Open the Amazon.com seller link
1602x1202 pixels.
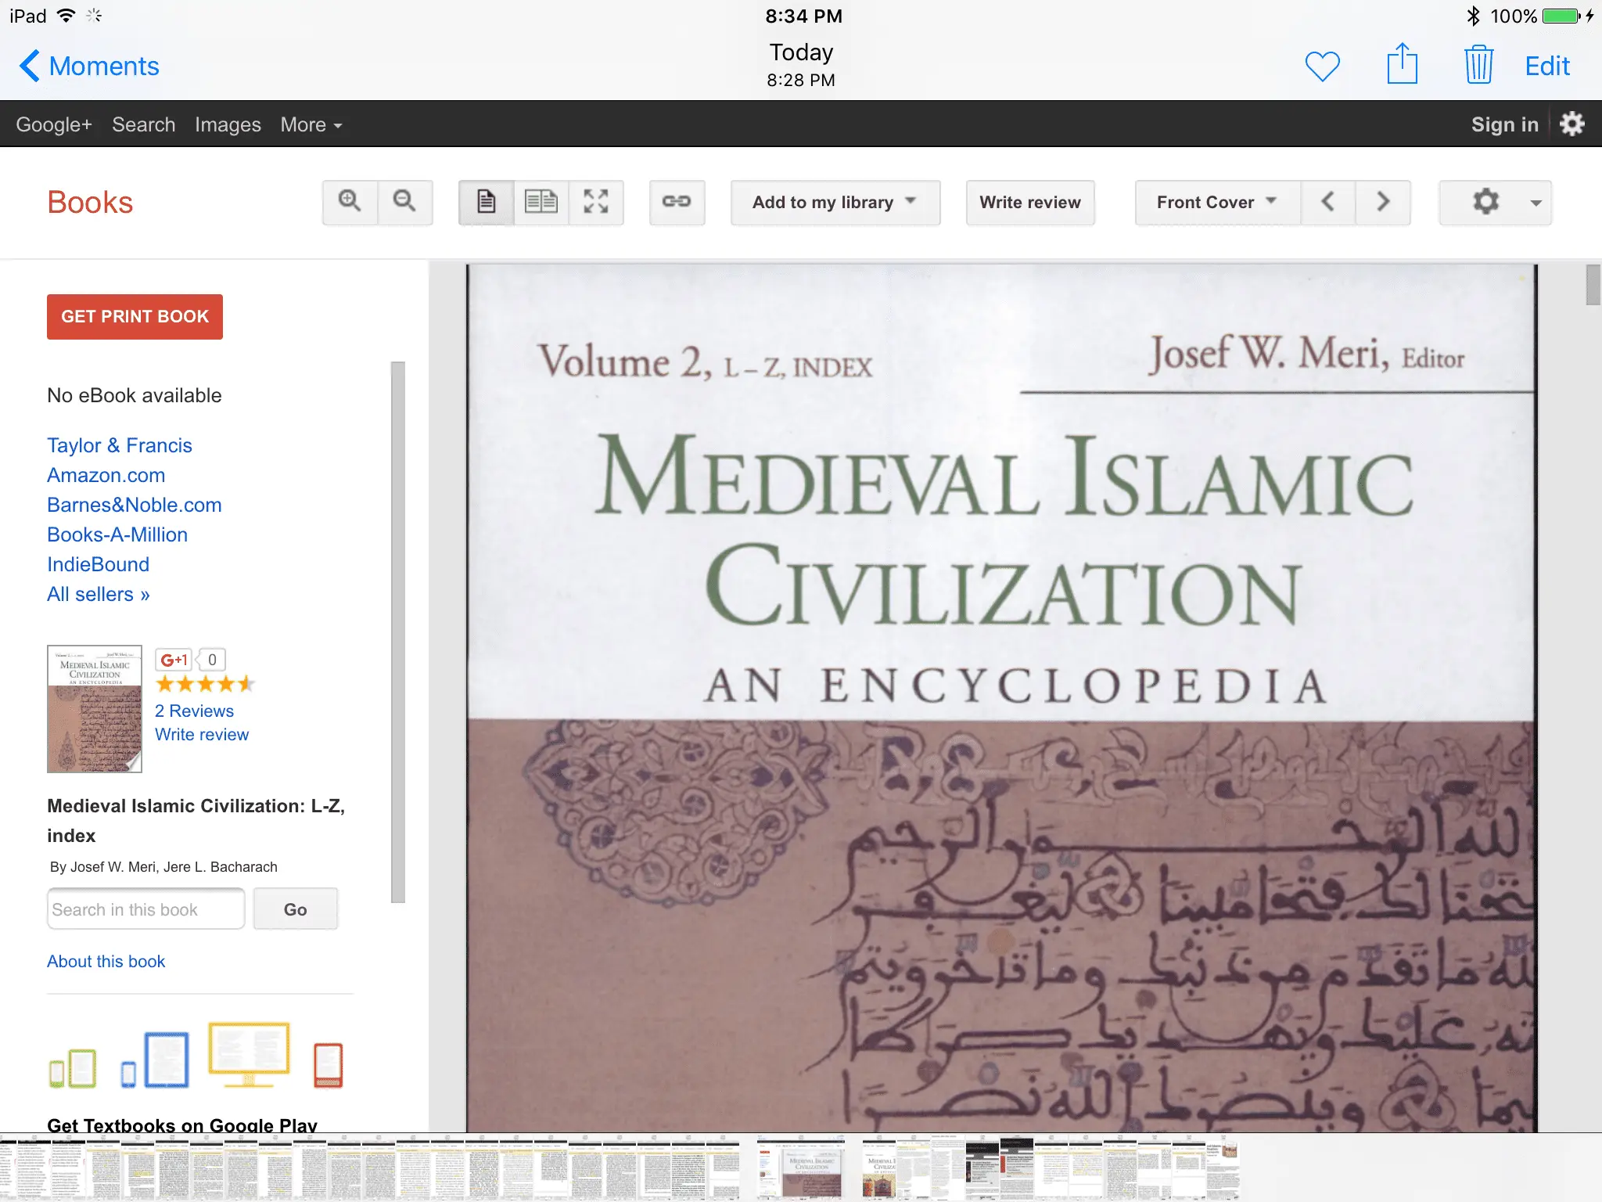coord(106,475)
